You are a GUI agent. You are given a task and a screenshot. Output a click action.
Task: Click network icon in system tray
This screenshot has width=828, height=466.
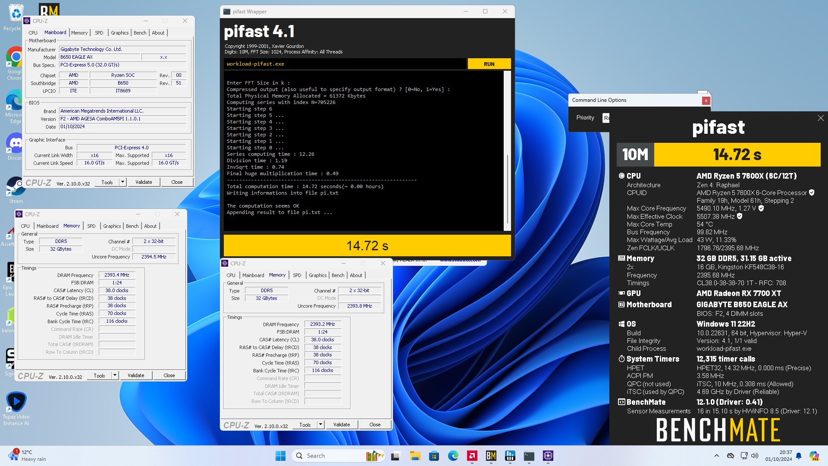click(743, 456)
